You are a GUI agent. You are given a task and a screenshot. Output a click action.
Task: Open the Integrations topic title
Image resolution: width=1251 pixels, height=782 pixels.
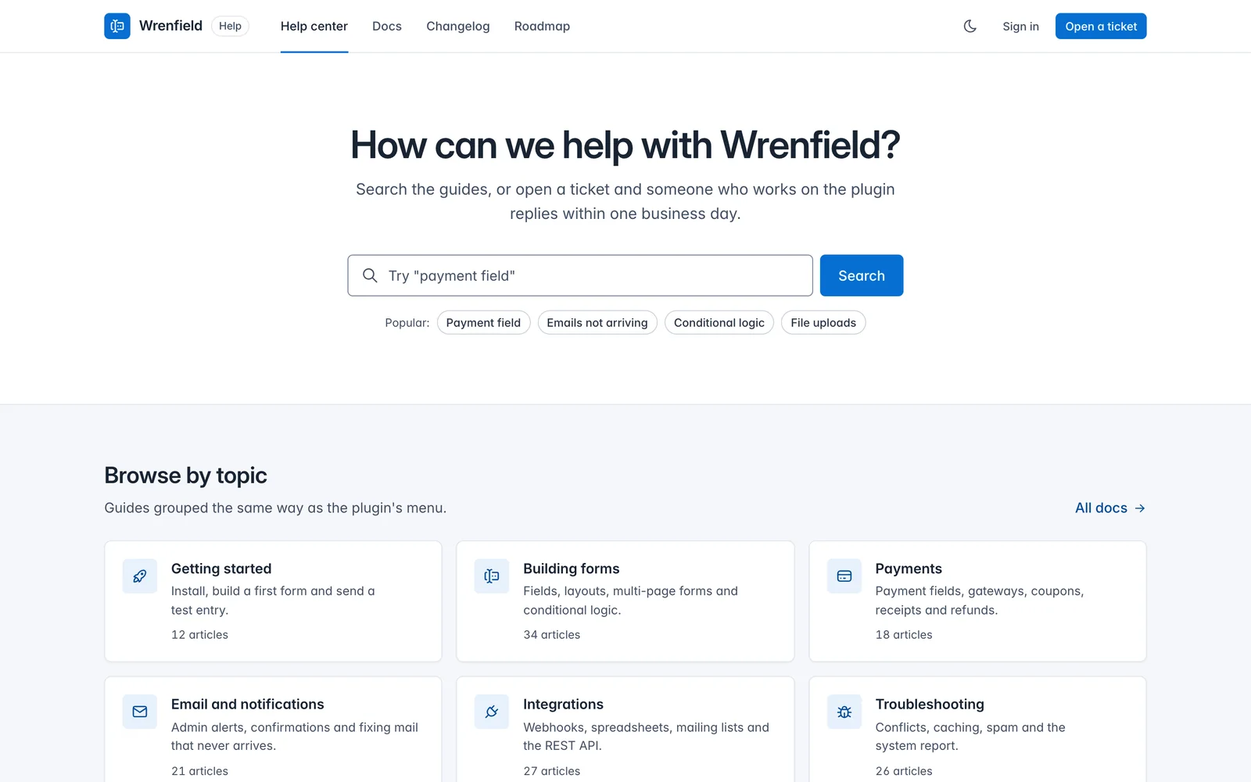pyautogui.click(x=564, y=704)
